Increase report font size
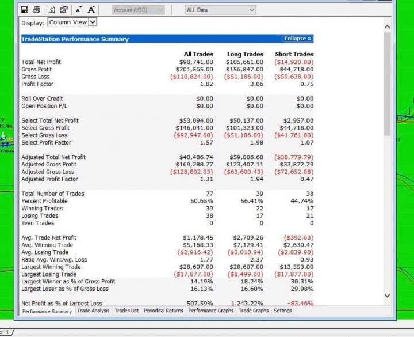 pyautogui.click(x=91, y=10)
